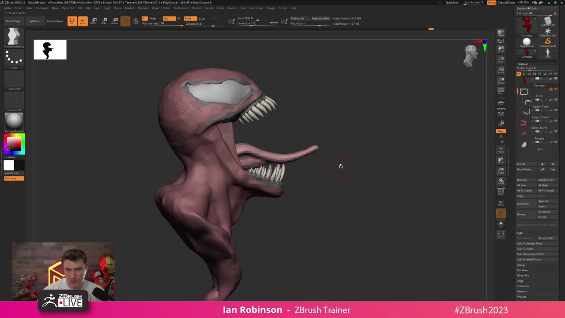This screenshot has height=318, width=565.
Task: Open the material sphere selector
Action: (14, 122)
